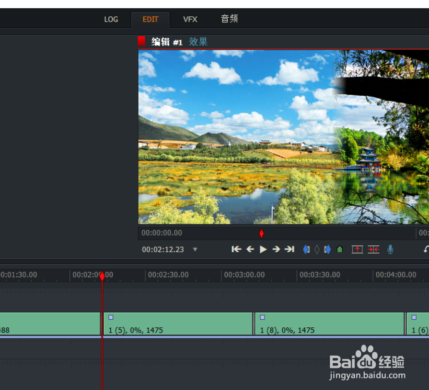Add a keyframe with the blue diamond icon

[x=306, y=249]
